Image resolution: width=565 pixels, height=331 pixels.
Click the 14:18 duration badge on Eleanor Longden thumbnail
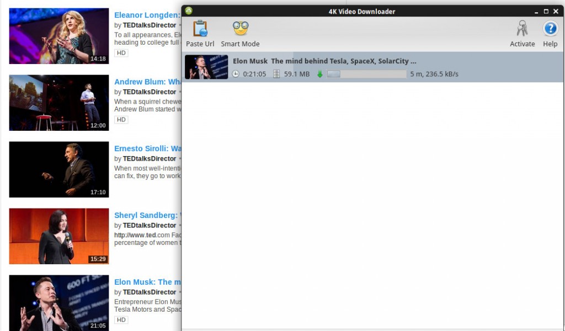click(x=98, y=58)
